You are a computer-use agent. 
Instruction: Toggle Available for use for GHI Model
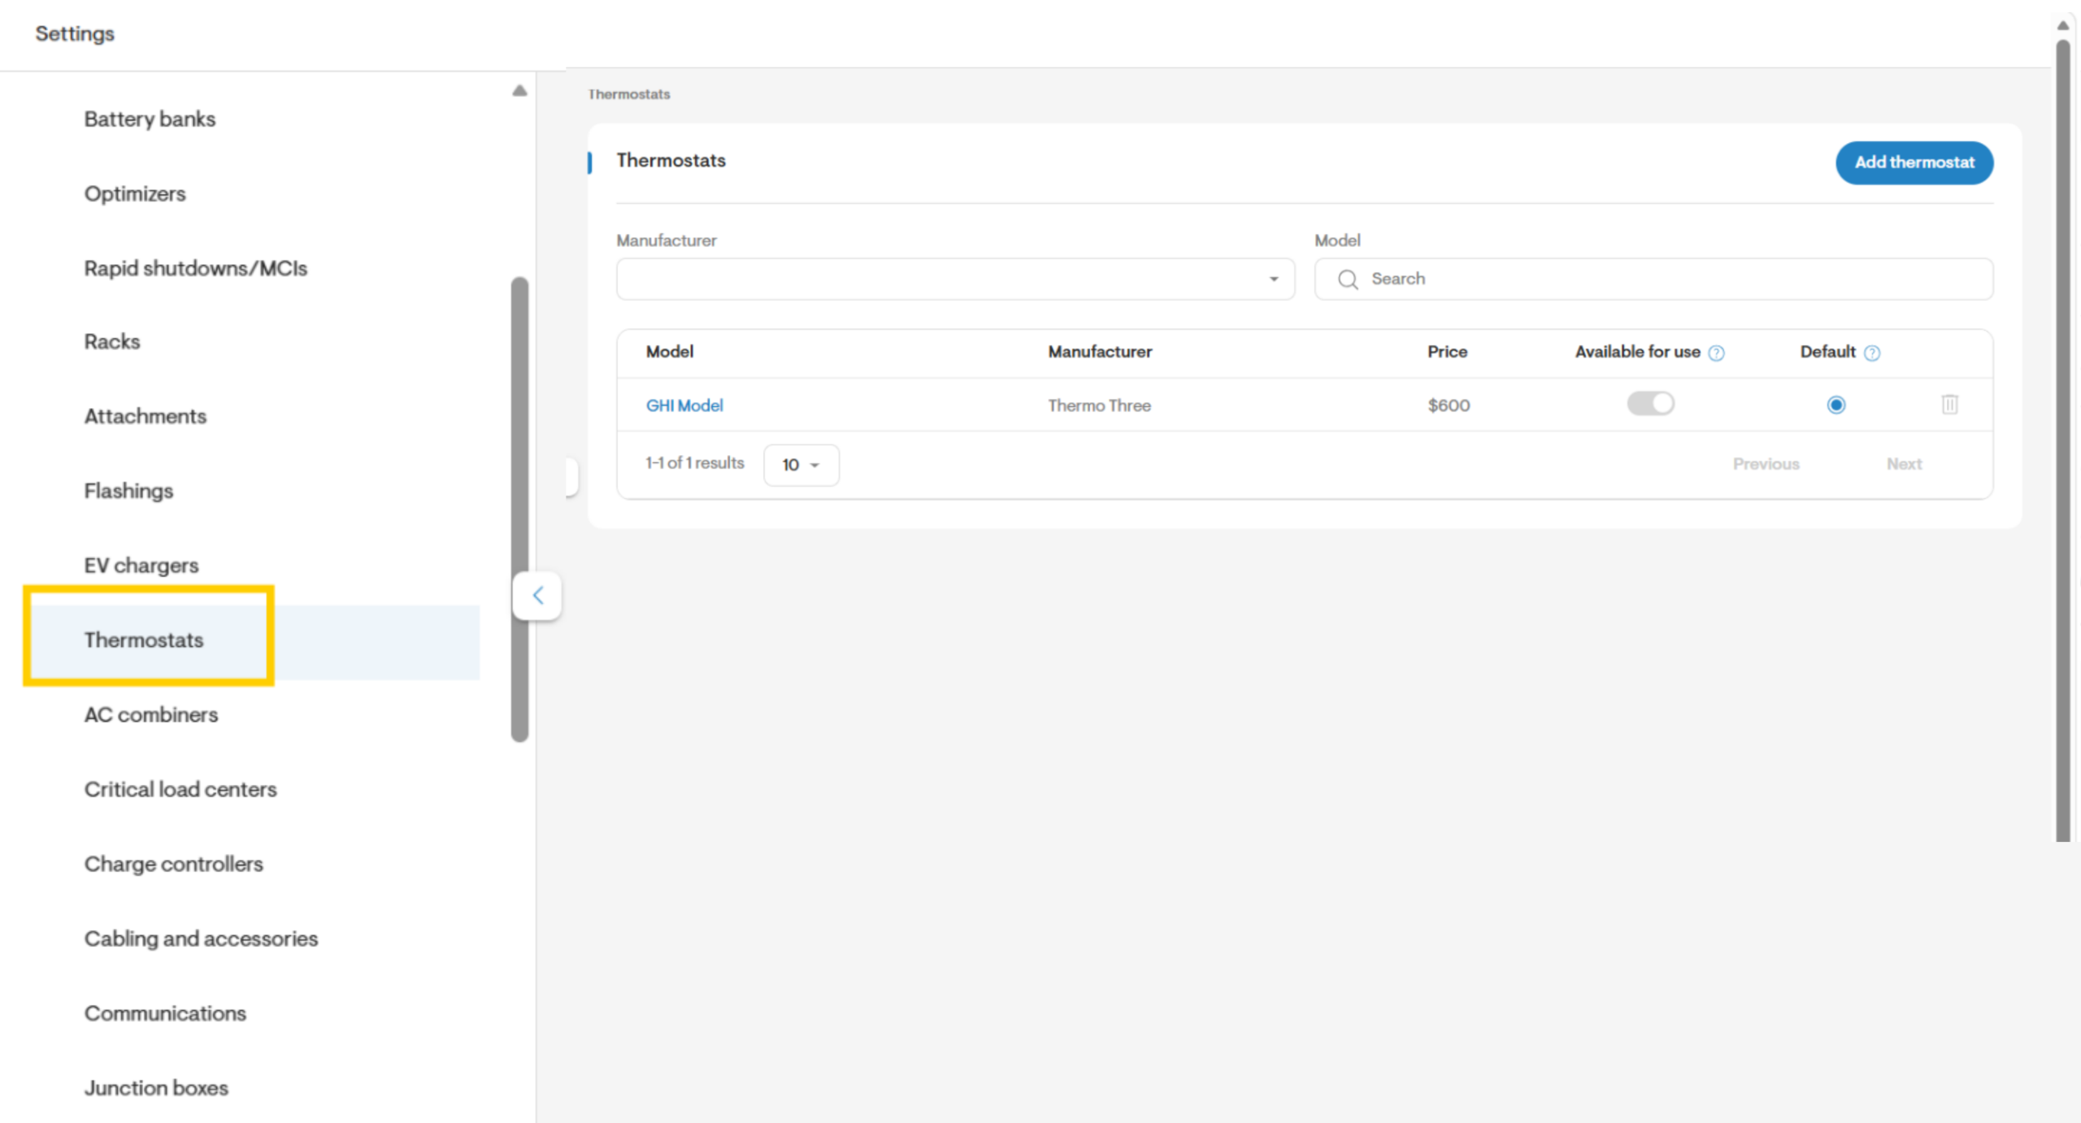click(x=1650, y=403)
